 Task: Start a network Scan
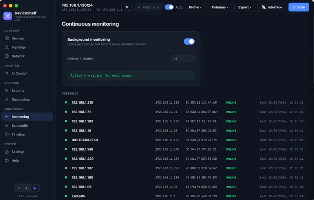(299, 7)
